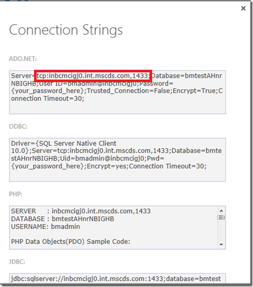Click 'DATABASE : bmtestAHnrNBIGHB' line in PHP box
This screenshot has height=287, width=253.
[62, 219]
